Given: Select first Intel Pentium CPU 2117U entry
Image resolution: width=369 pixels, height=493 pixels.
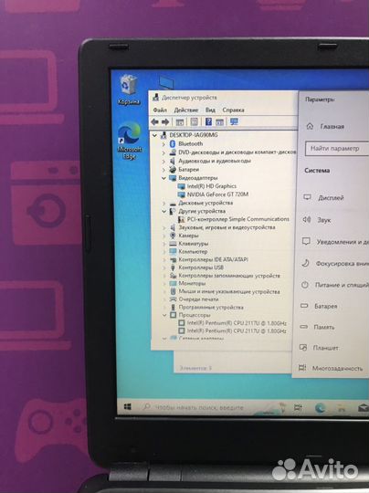Looking at the screenshot, I should click(237, 323).
